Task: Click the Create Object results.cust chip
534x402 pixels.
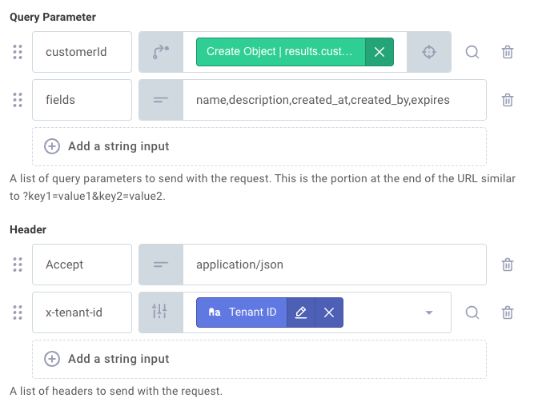Action: 281,52
